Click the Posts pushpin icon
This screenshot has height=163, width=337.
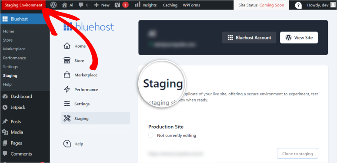5,122
